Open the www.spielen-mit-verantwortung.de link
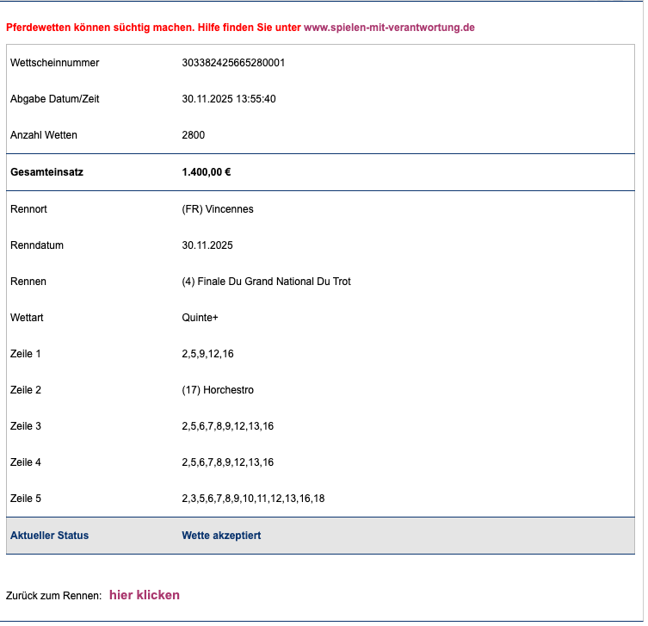648x626 pixels. [x=389, y=28]
